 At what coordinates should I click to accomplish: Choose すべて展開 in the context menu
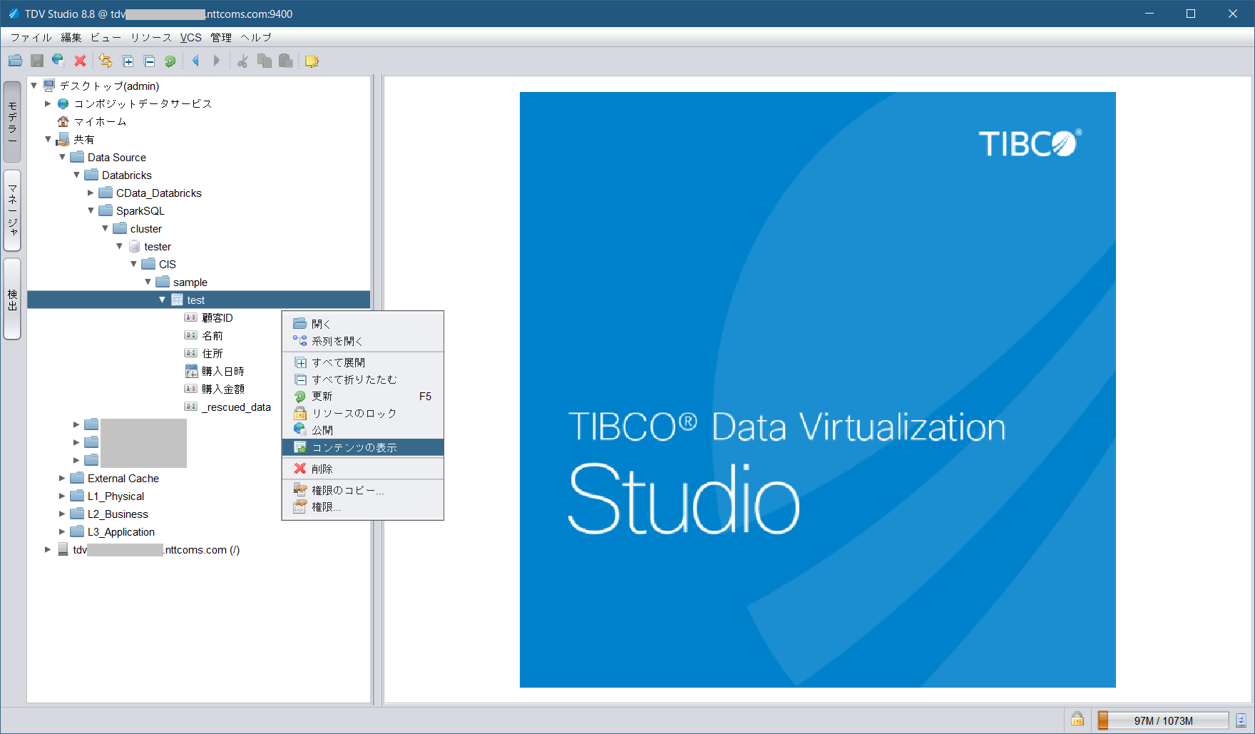click(363, 362)
